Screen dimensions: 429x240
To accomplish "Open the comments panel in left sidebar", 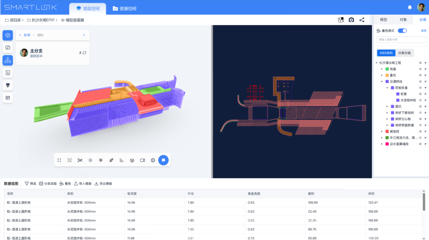I will point(8,48).
